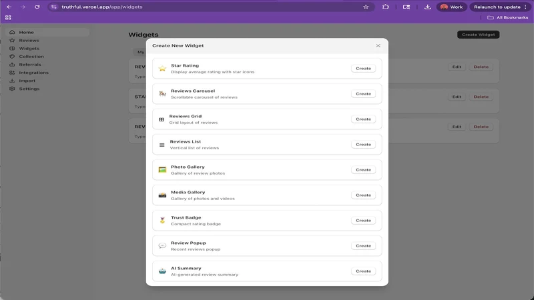This screenshot has height=300, width=534.
Task: Click the 'Create New Widget' dialog title
Action: tap(178, 45)
